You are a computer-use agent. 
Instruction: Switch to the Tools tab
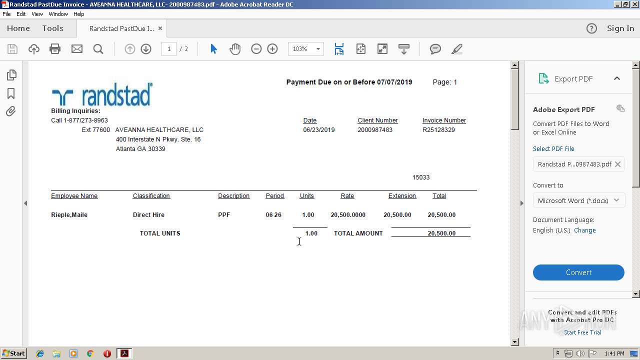pyautogui.click(x=52, y=28)
